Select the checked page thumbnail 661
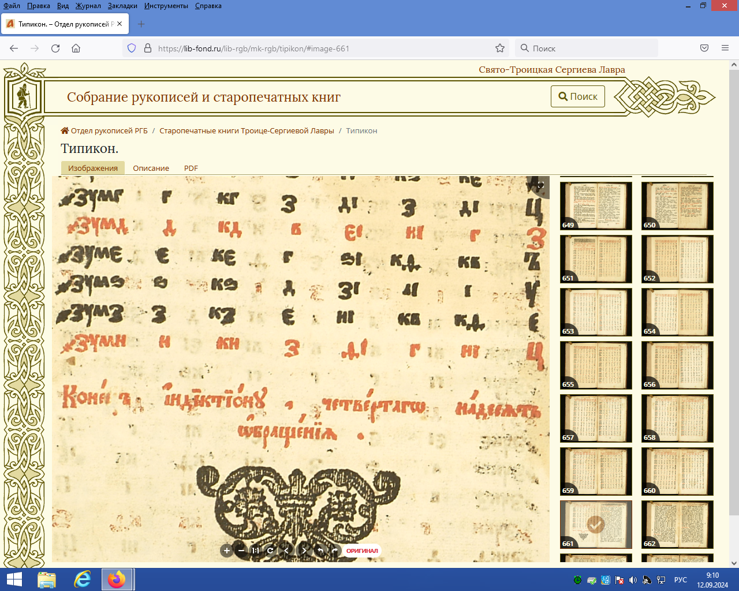The width and height of the screenshot is (739, 591). 596,524
